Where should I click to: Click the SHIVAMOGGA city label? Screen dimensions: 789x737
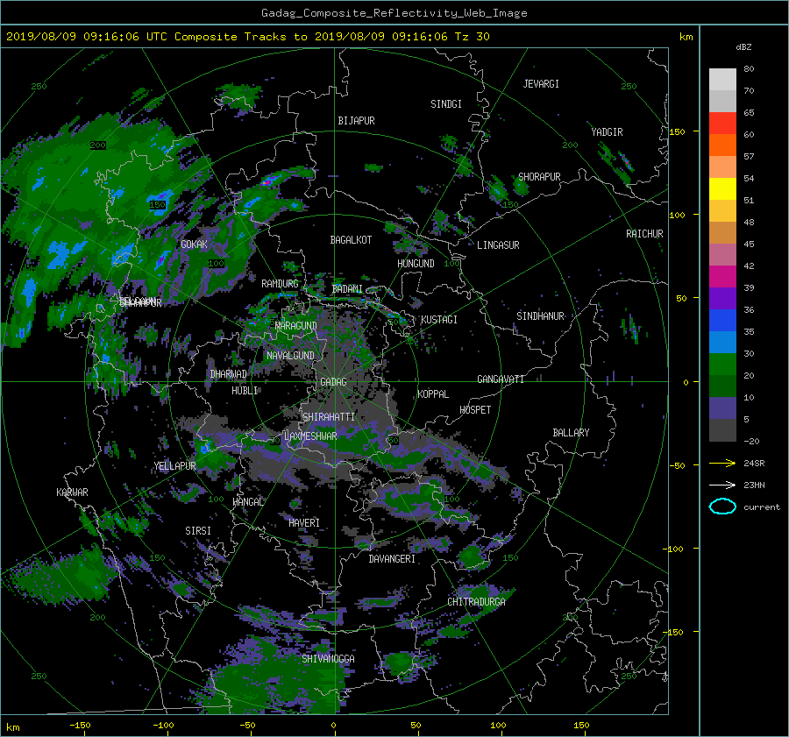[x=328, y=659]
